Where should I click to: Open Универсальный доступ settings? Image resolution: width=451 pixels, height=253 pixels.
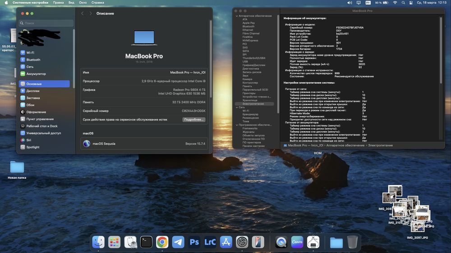[44, 133]
